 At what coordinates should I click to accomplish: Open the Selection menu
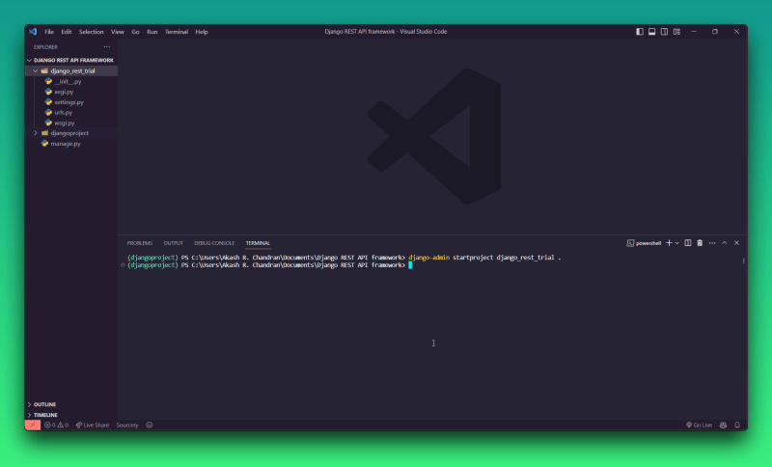[x=91, y=32]
